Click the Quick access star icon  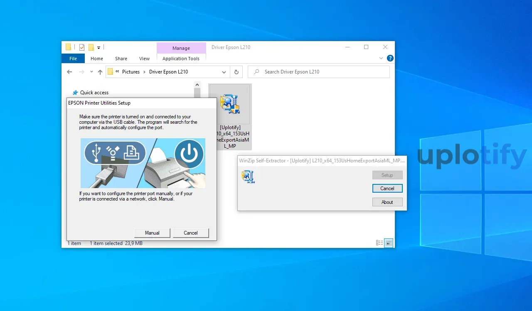[x=75, y=93]
